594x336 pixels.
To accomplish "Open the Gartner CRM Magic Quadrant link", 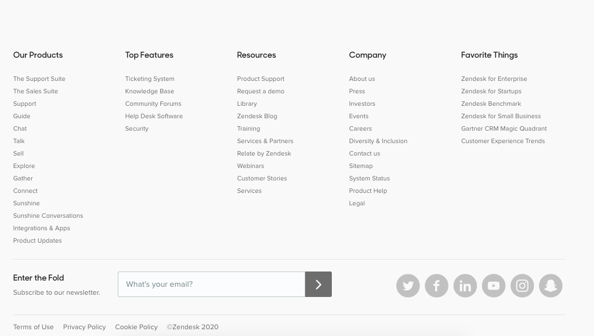I will [503, 128].
